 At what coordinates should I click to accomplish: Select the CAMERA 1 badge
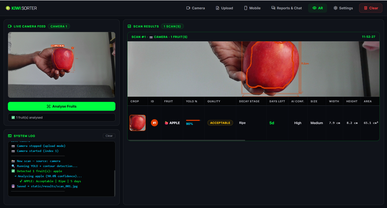(59, 26)
